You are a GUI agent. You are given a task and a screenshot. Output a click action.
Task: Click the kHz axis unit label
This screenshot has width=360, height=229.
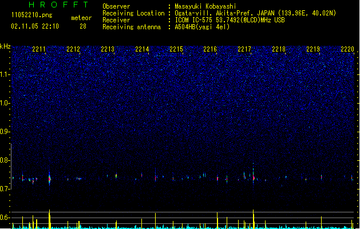coord(5,46)
